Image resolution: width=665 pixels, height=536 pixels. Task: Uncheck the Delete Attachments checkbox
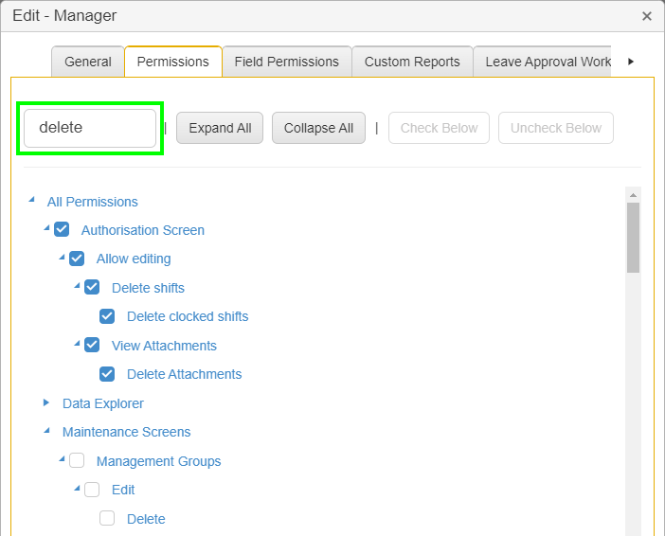[107, 374]
